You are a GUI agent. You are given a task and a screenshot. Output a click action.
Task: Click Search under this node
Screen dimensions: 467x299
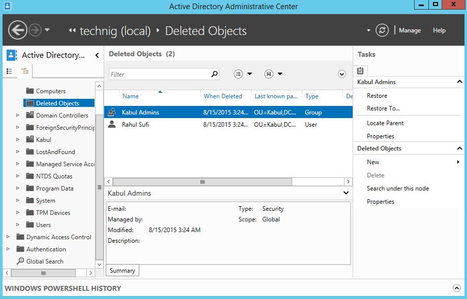pos(398,188)
